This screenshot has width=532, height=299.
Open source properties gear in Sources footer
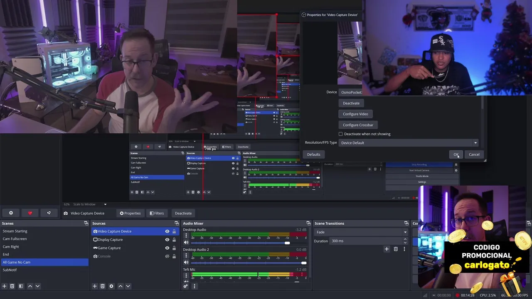click(x=111, y=286)
